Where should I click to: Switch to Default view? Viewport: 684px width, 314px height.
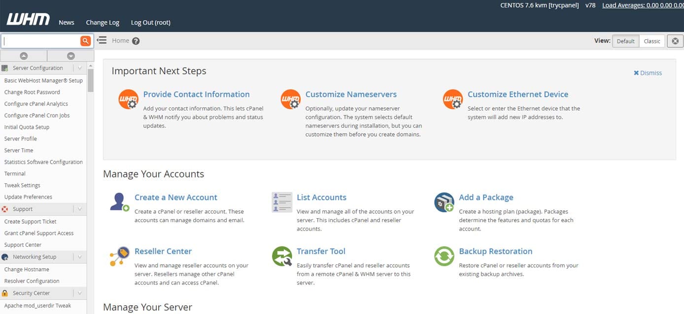625,41
